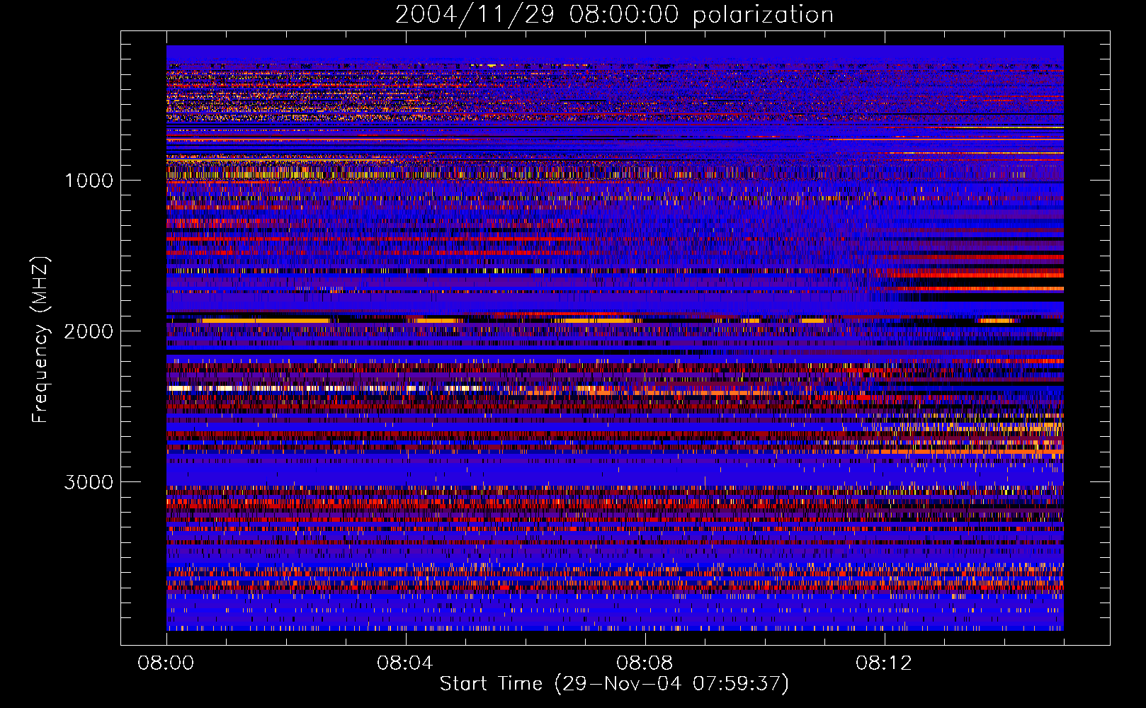Viewport: 1146px width, 708px height.
Task: Click the 08:04 time axis label
Action: (x=405, y=663)
